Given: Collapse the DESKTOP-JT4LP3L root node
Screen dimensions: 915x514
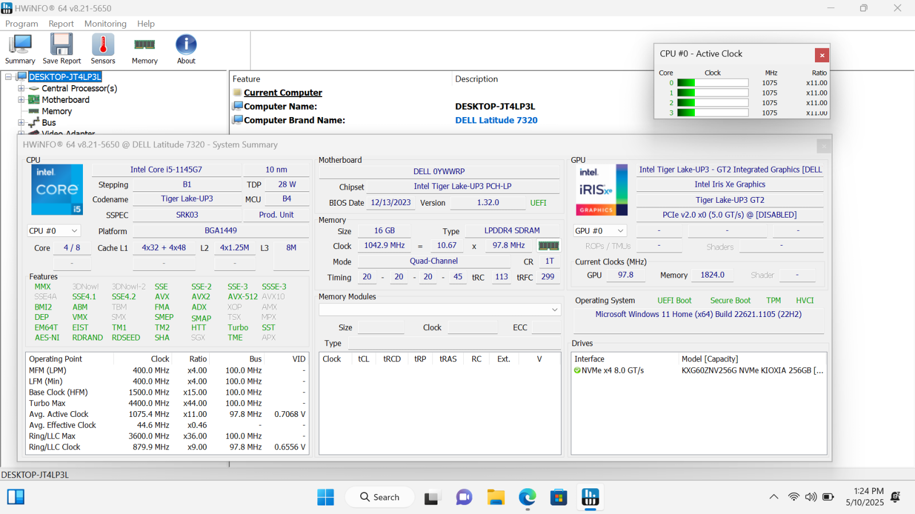Looking at the screenshot, I should coord(9,77).
